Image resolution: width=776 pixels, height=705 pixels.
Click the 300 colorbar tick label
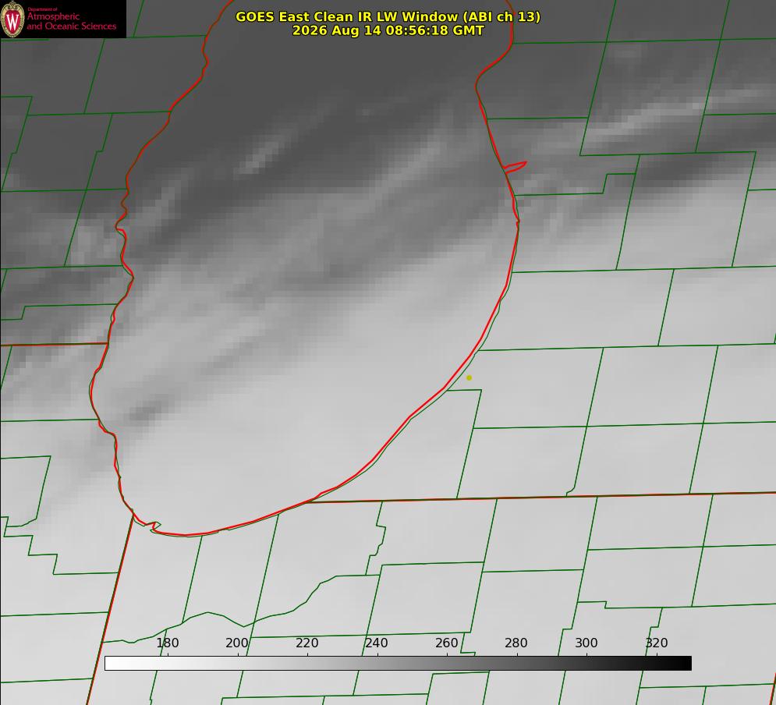(586, 643)
